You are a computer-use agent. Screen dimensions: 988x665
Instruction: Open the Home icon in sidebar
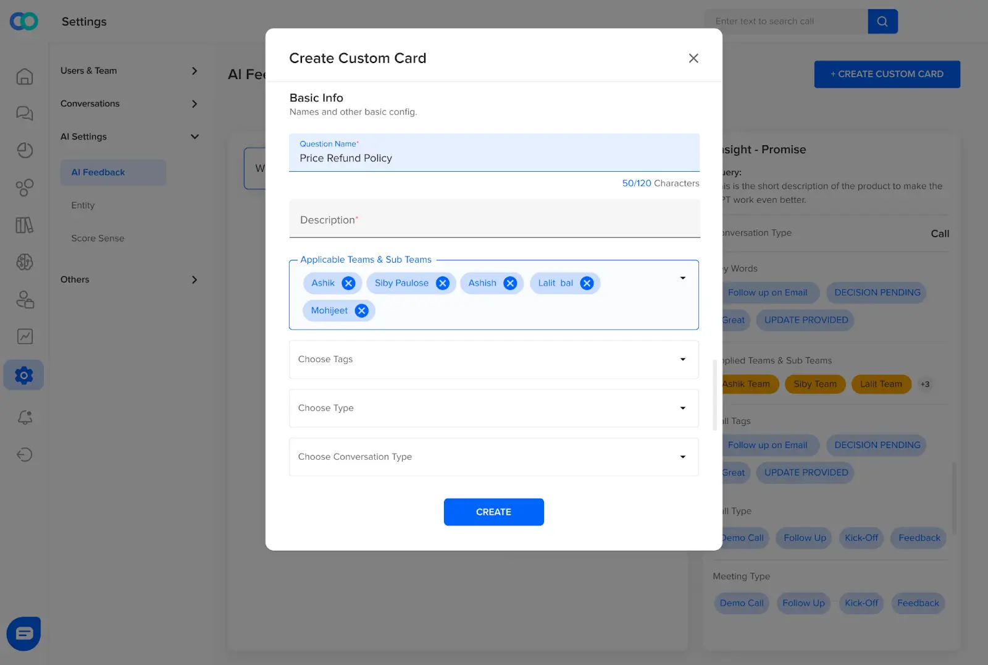coord(24,76)
